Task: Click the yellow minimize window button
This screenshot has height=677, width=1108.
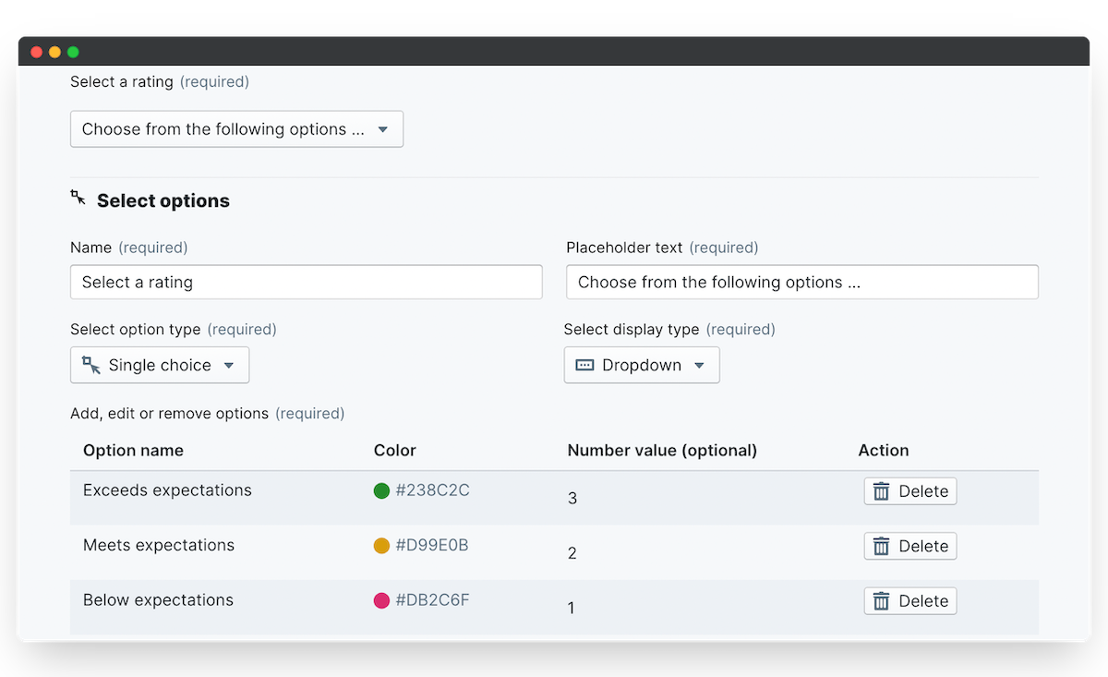Action: click(54, 52)
